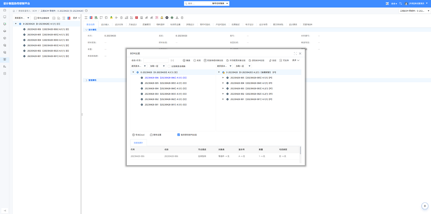Click the red question-mark help icon in the toolbar
The image size is (431, 214).
tap(157, 18)
